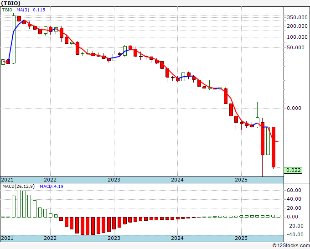Click the 0.00 MACD axis label
This screenshot has width=310, height=249.
tap(292, 217)
